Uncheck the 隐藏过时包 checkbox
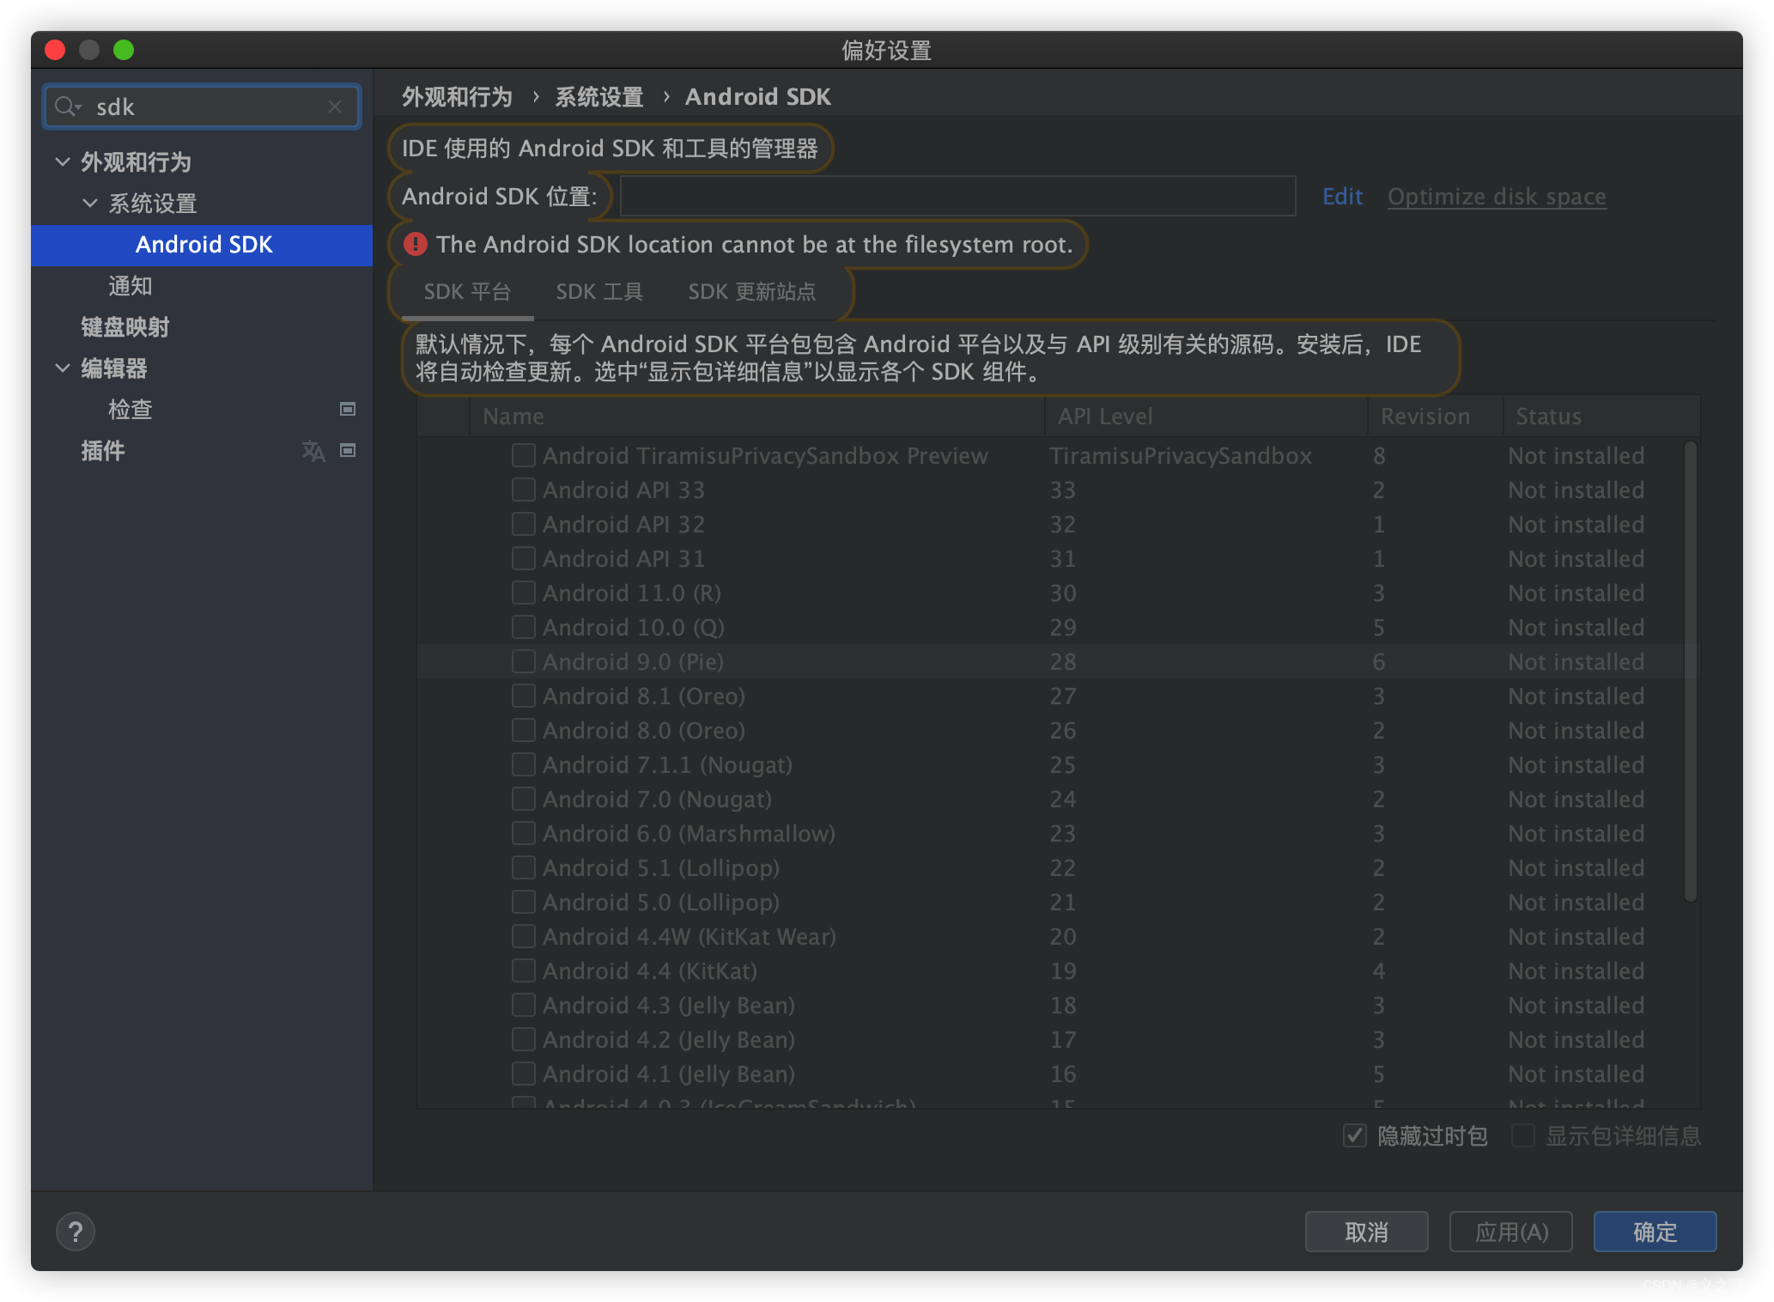The height and width of the screenshot is (1302, 1774). [x=1355, y=1135]
